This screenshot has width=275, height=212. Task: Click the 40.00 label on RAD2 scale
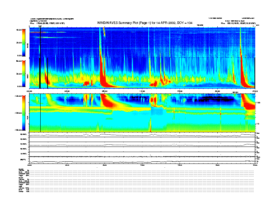click(x=19, y=30)
